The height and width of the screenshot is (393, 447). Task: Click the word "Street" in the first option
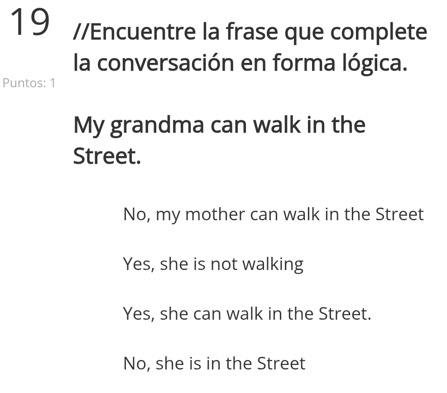pos(399,214)
